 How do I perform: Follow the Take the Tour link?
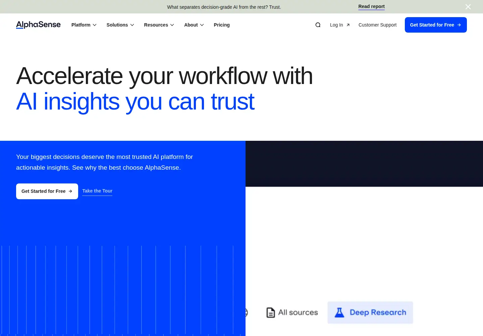coord(97,191)
